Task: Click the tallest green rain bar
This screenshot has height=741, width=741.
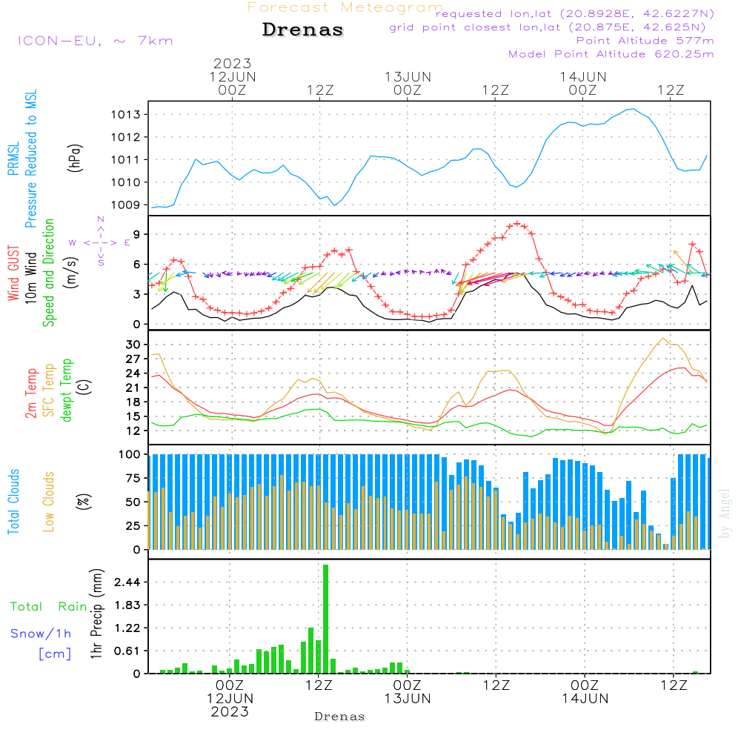Action: tap(325, 619)
